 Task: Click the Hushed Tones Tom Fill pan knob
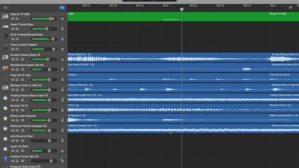click(62, 161)
